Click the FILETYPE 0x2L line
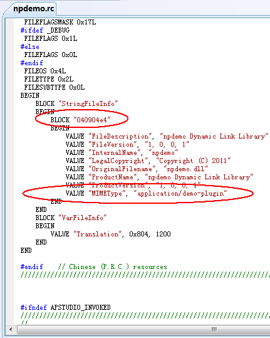Image resolution: width=270 pixels, height=338 pixels. 49,79
